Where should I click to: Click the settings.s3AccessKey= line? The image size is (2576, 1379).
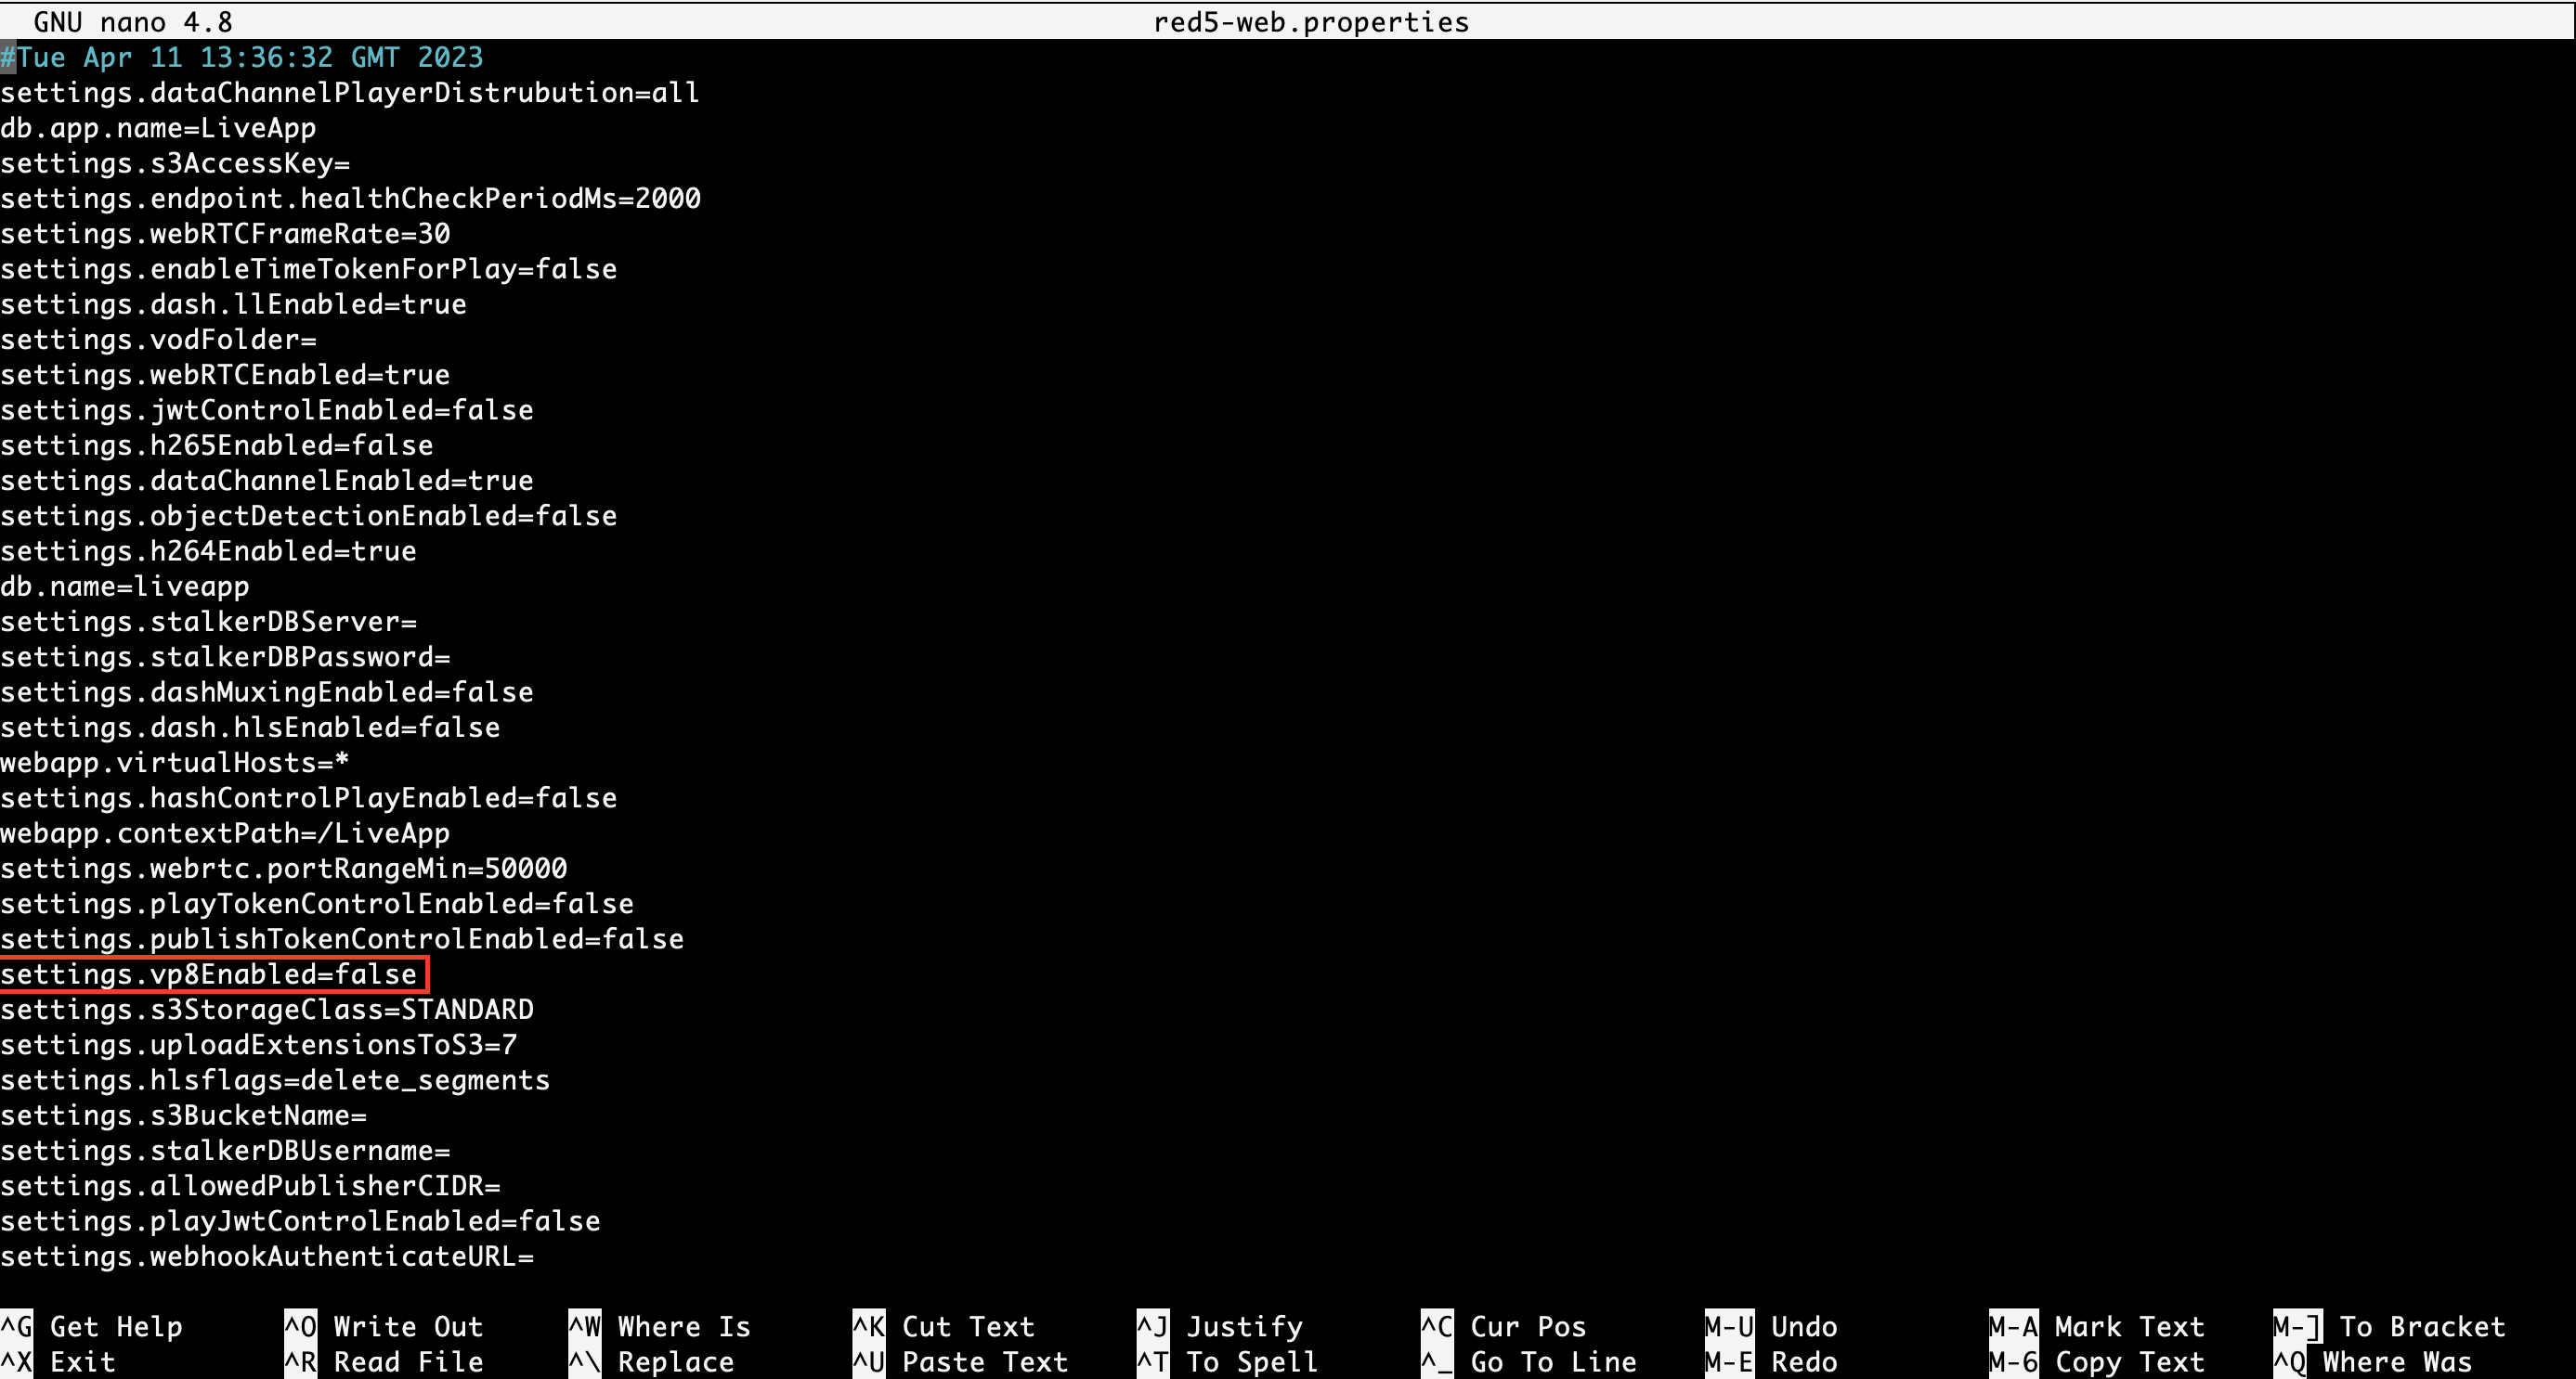(175, 163)
